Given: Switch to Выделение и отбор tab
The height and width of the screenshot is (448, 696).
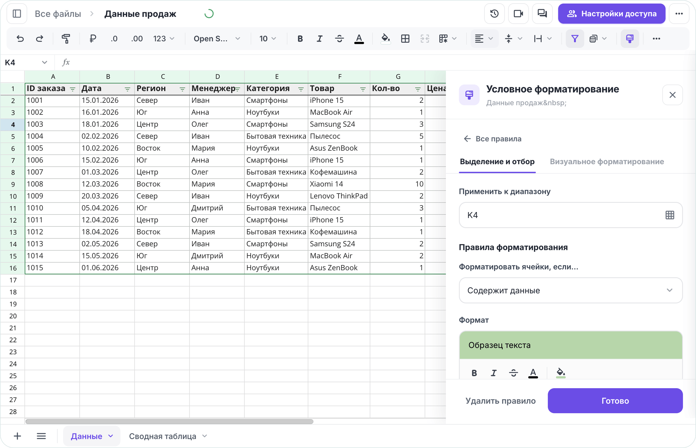Looking at the screenshot, I should click(497, 162).
